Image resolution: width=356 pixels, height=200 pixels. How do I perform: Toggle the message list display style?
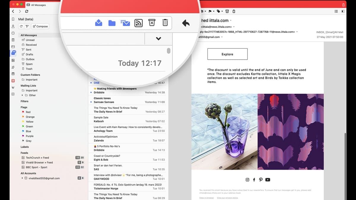pyautogui.click(x=336, y=11)
